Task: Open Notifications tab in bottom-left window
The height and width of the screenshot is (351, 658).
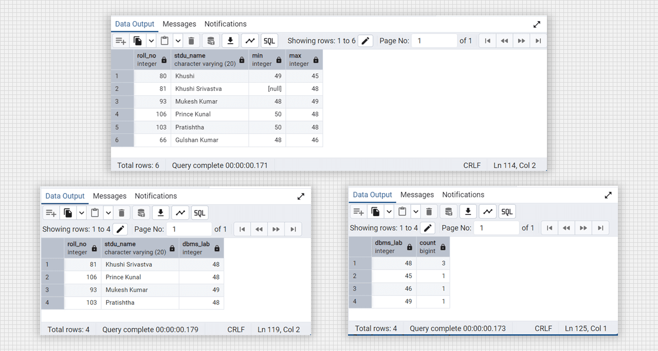Action: (156, 196)
